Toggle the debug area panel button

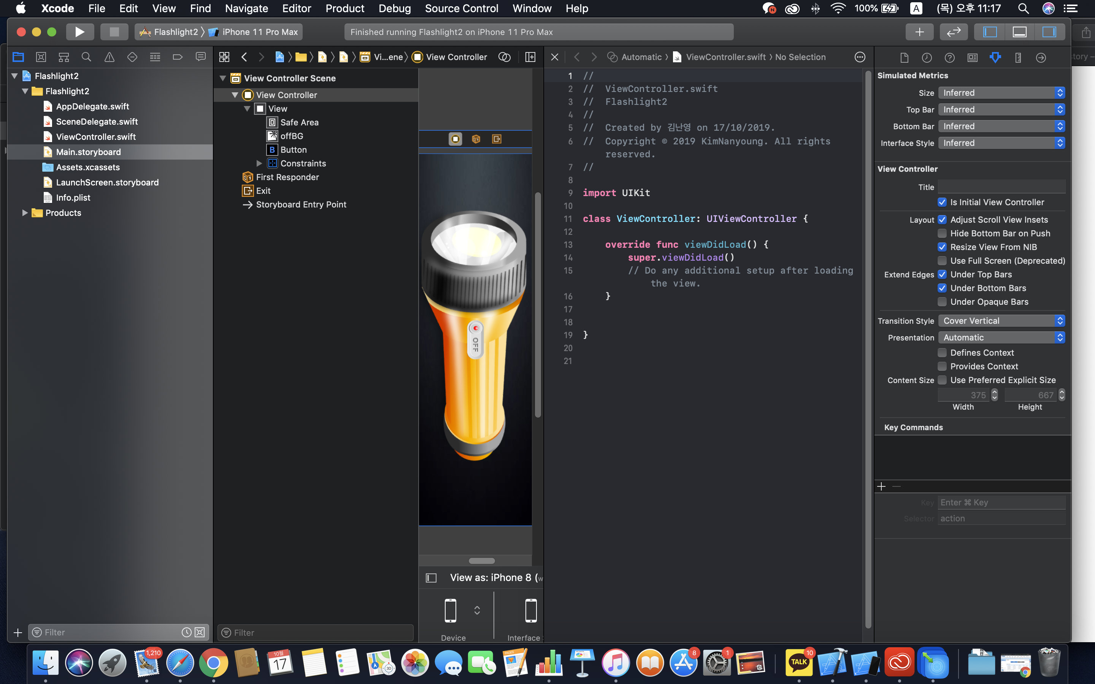click(1019, 32)
